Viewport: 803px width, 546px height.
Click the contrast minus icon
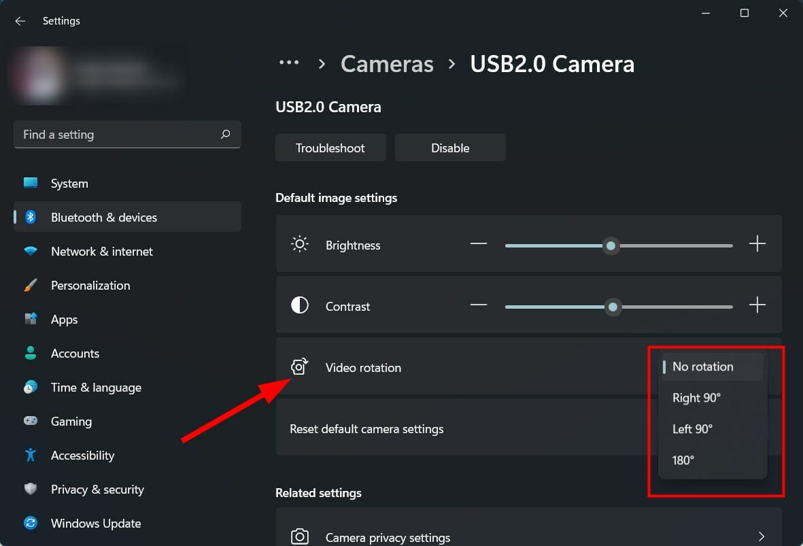pyautogui.click(x=479, y=306)
